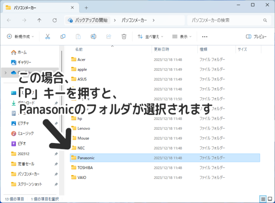Open Videos (ビデオ) in sidebar
Viewport: 275px width, 203px height.
tap(18, 144)
